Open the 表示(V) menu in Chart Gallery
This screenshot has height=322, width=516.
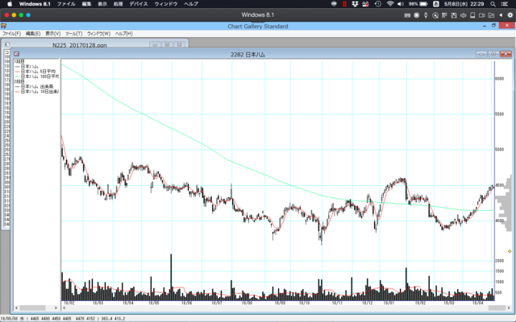click(x=52, y=34)
